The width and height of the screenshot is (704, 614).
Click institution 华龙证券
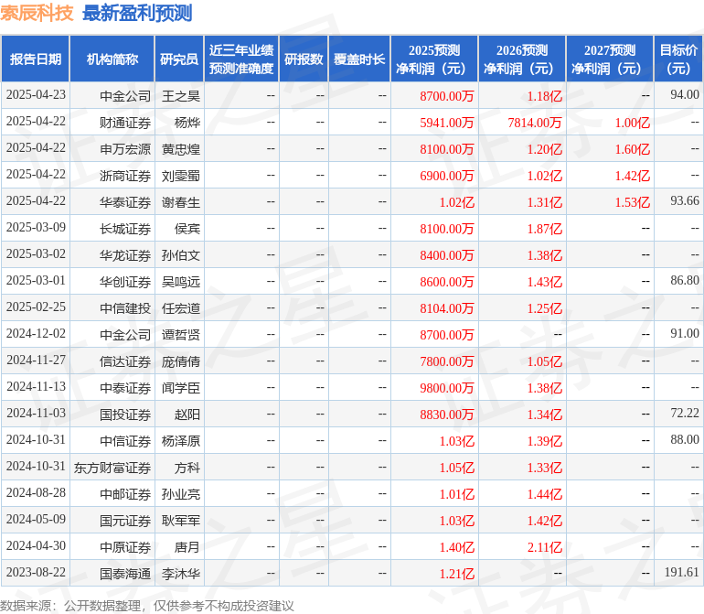point(125,255)
